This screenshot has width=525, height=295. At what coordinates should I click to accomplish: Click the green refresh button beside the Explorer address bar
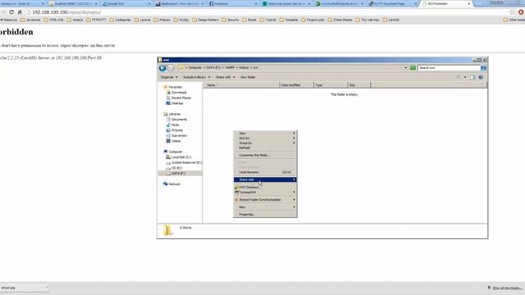[413, 68]
